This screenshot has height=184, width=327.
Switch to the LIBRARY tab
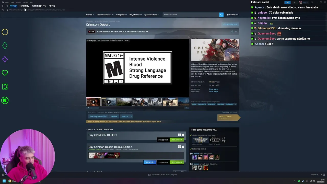[25, 6]
